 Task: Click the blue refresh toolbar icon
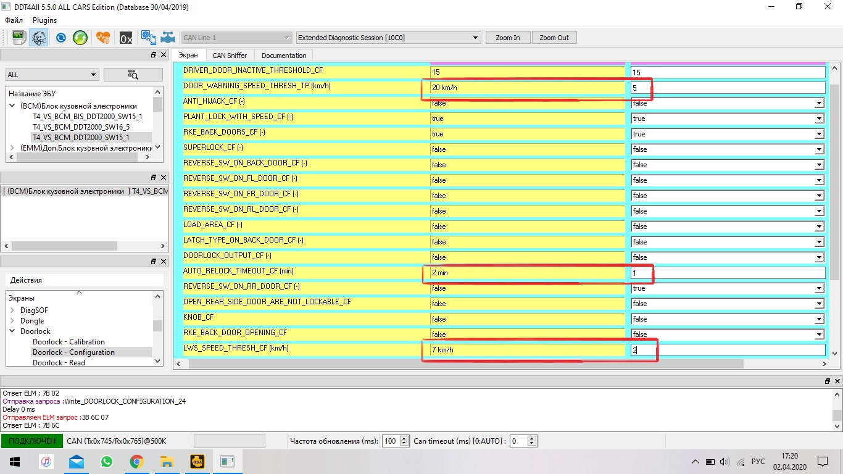pos(60,38)
